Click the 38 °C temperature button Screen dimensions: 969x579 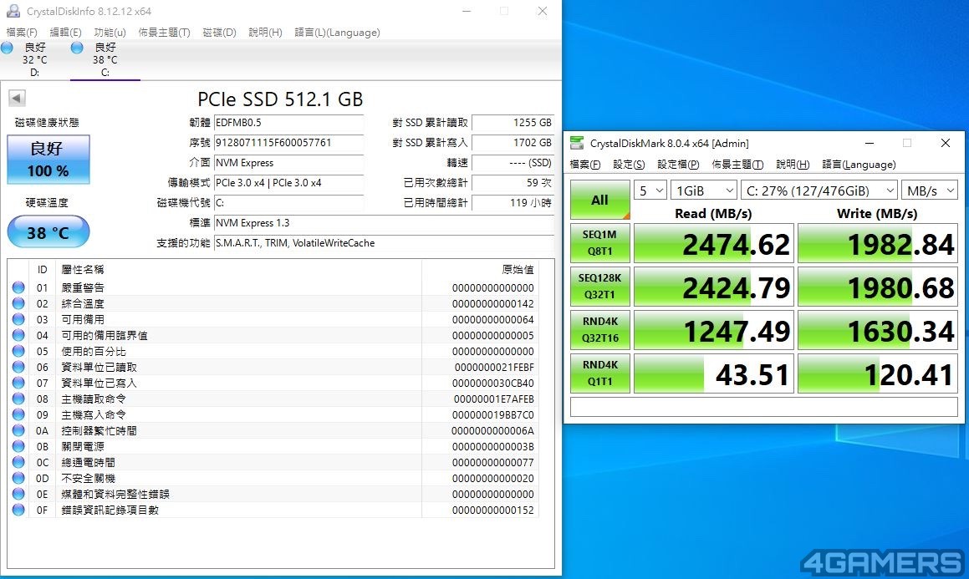(x=48, y=232)
